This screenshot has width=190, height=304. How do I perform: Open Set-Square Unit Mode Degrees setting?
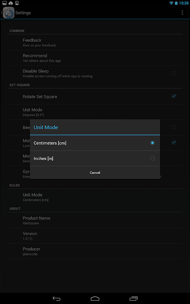tap(95, 112)
